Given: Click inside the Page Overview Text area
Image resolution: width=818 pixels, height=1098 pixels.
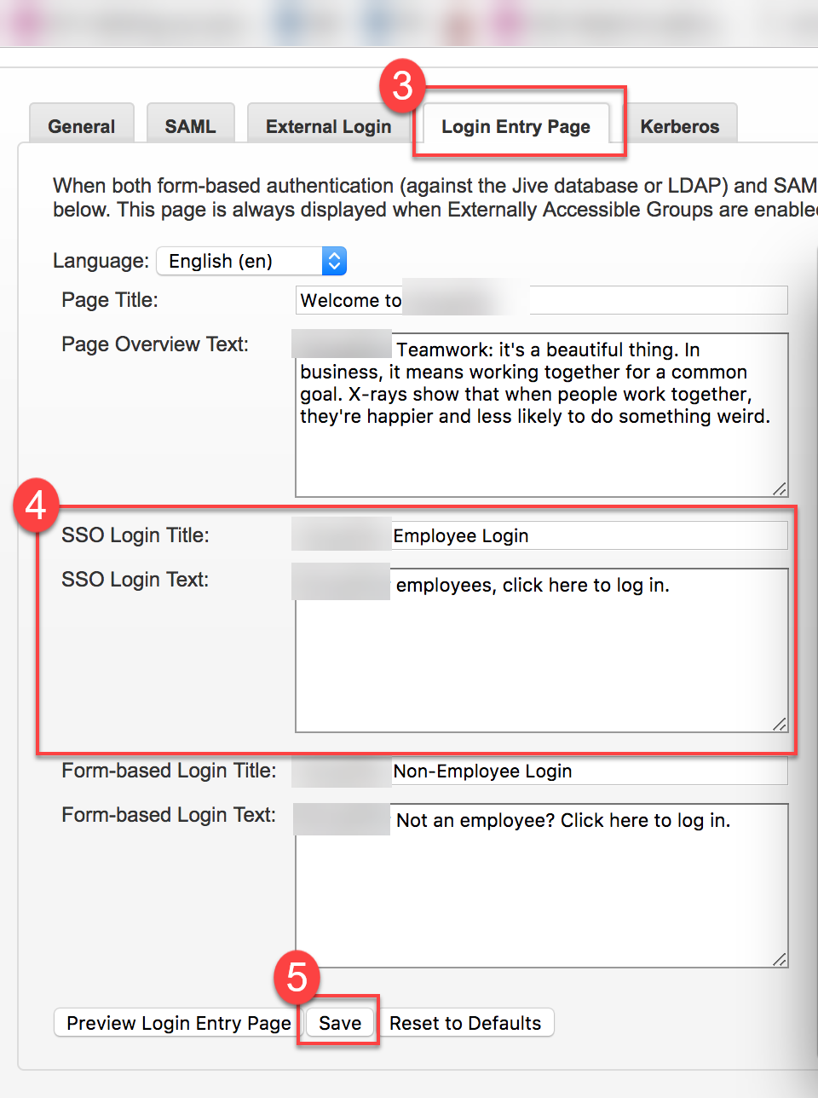Looking at the screenshot, I should click(x=541, y=414).
